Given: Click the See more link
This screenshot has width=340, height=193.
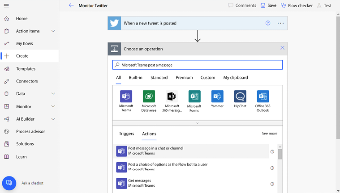Looking at the screenshot, I should pos(270,134).
